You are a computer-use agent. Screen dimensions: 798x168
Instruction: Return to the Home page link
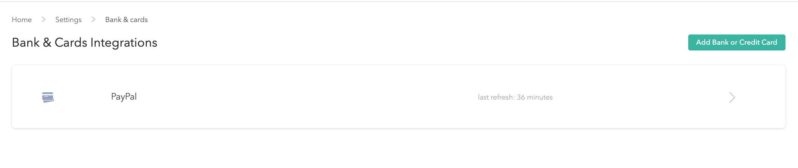click(22, 19)
